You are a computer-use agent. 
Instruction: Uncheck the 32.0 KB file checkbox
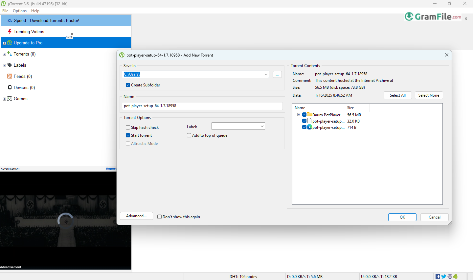[304, 121]
